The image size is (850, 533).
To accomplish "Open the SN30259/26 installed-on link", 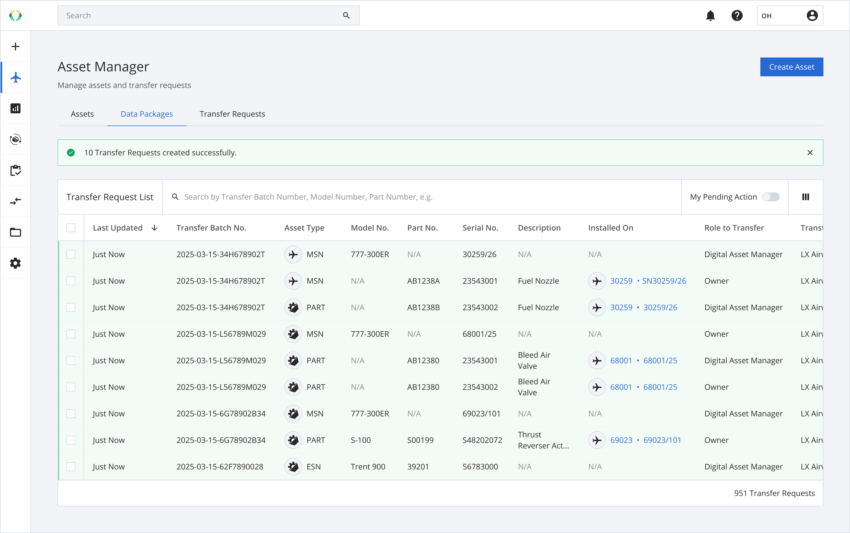I will tap(664, 281).
